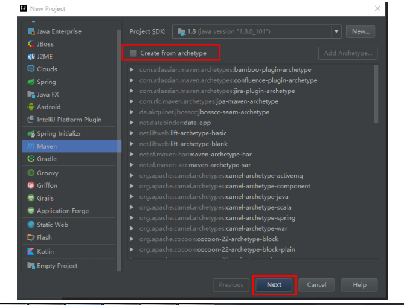Select the Static Web globe icon
Screen dimensions: 404x305
(x=31, y=225)
